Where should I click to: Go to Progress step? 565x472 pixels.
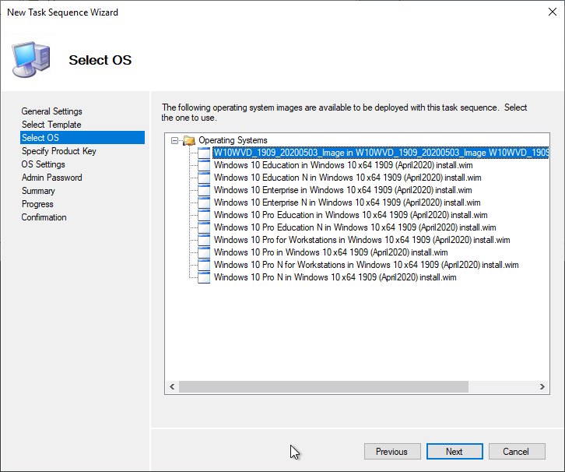pos(37,204)
